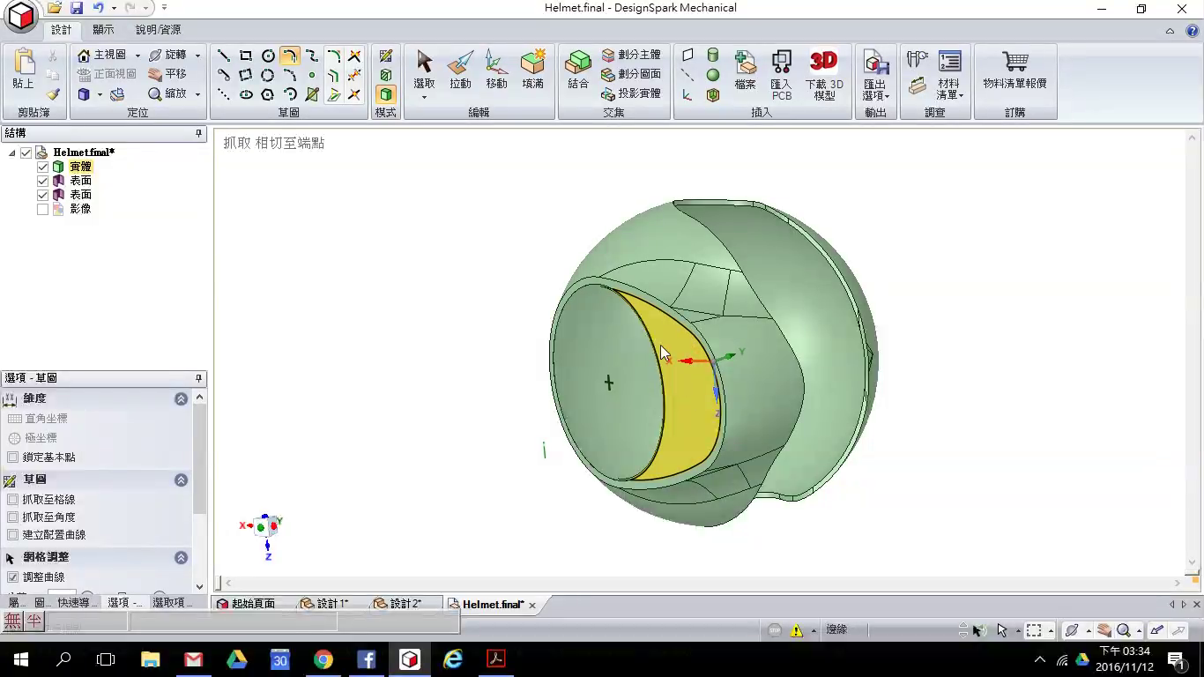Toggle checkbox of the second 表面 item
Image resolution: width=1204 pixels, height=677 pixels.
click(x=42, y=195)
